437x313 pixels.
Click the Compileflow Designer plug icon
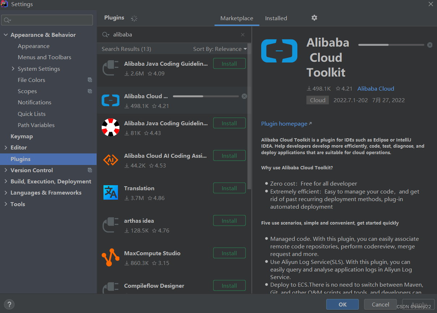tap(111, 288)
